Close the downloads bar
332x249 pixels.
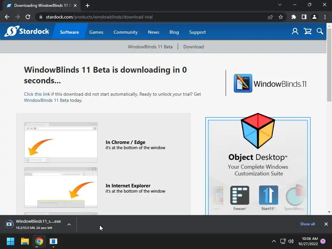pos(326,224)
